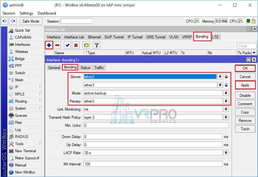Switch to the VLAN tab
The image size is (258, 177).
(x=174, y=37)
